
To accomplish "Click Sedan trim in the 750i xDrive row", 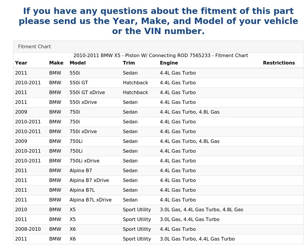I will (130, 132).
